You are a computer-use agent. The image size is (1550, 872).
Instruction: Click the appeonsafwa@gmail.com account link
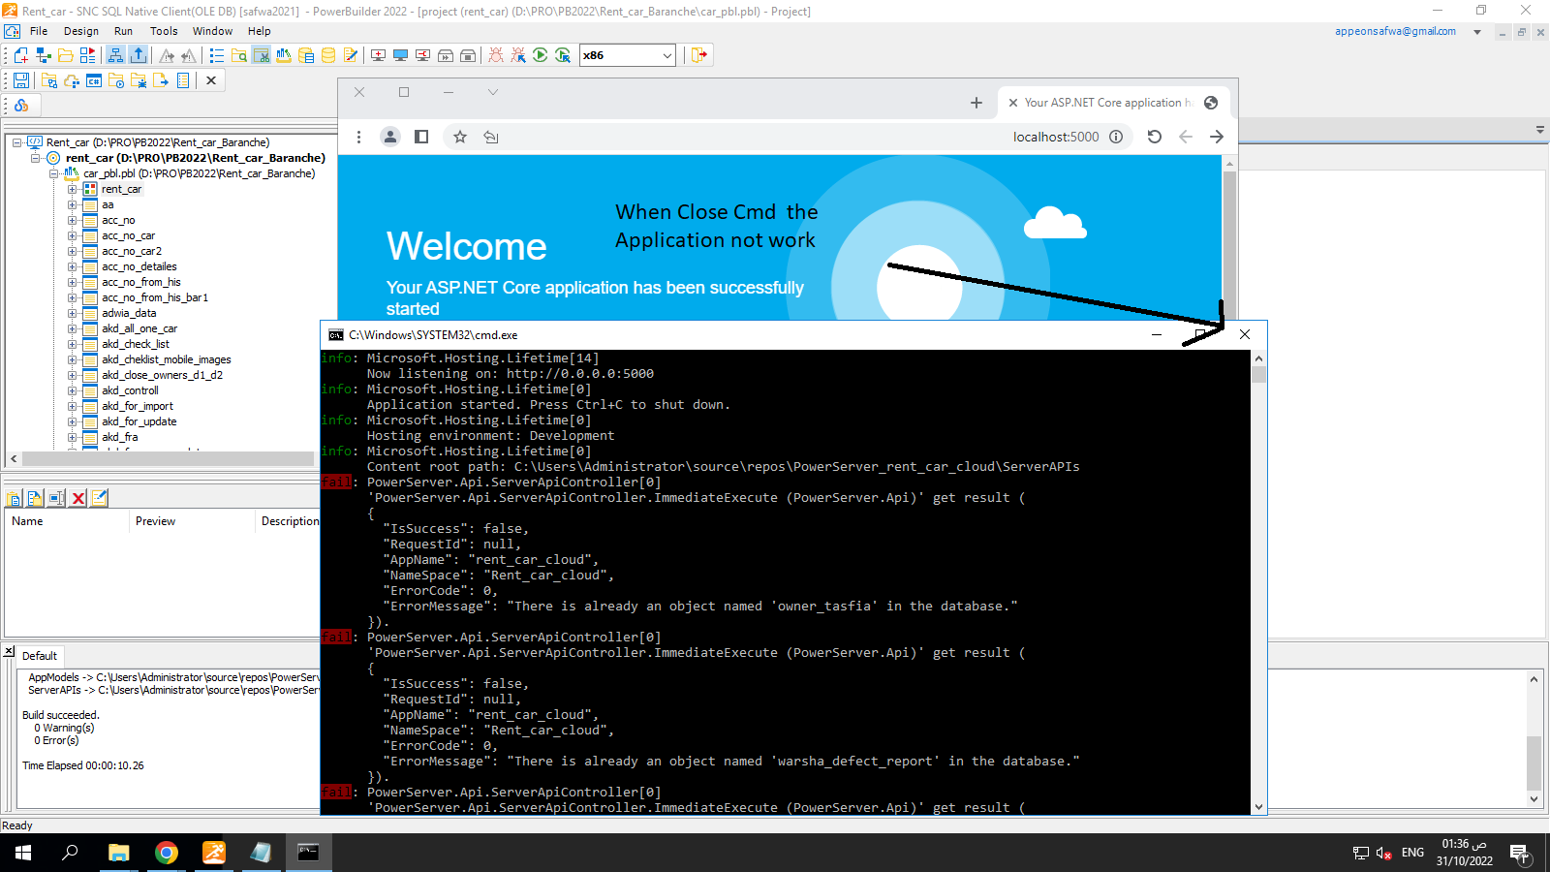1395,31
